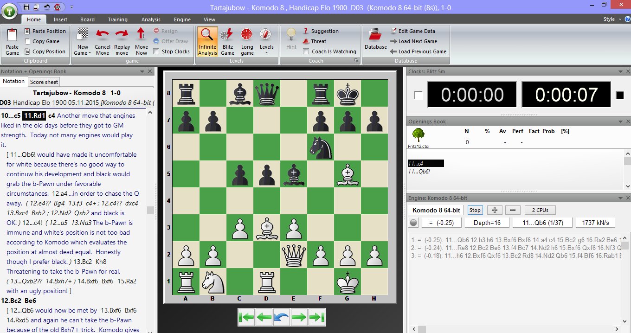
Task: Show the Threat indicator
Action: [318, 41]
